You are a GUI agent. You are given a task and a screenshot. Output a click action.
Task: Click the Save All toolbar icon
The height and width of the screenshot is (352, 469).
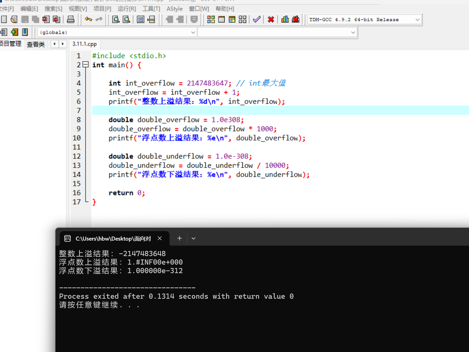[35, 19]
